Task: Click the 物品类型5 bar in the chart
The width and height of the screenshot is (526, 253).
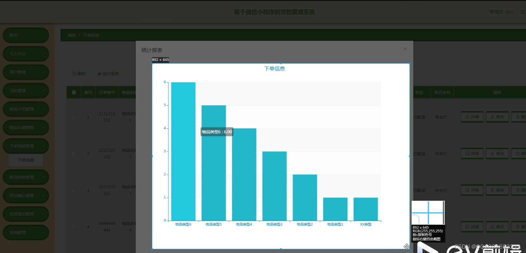Action: [214, 163]
